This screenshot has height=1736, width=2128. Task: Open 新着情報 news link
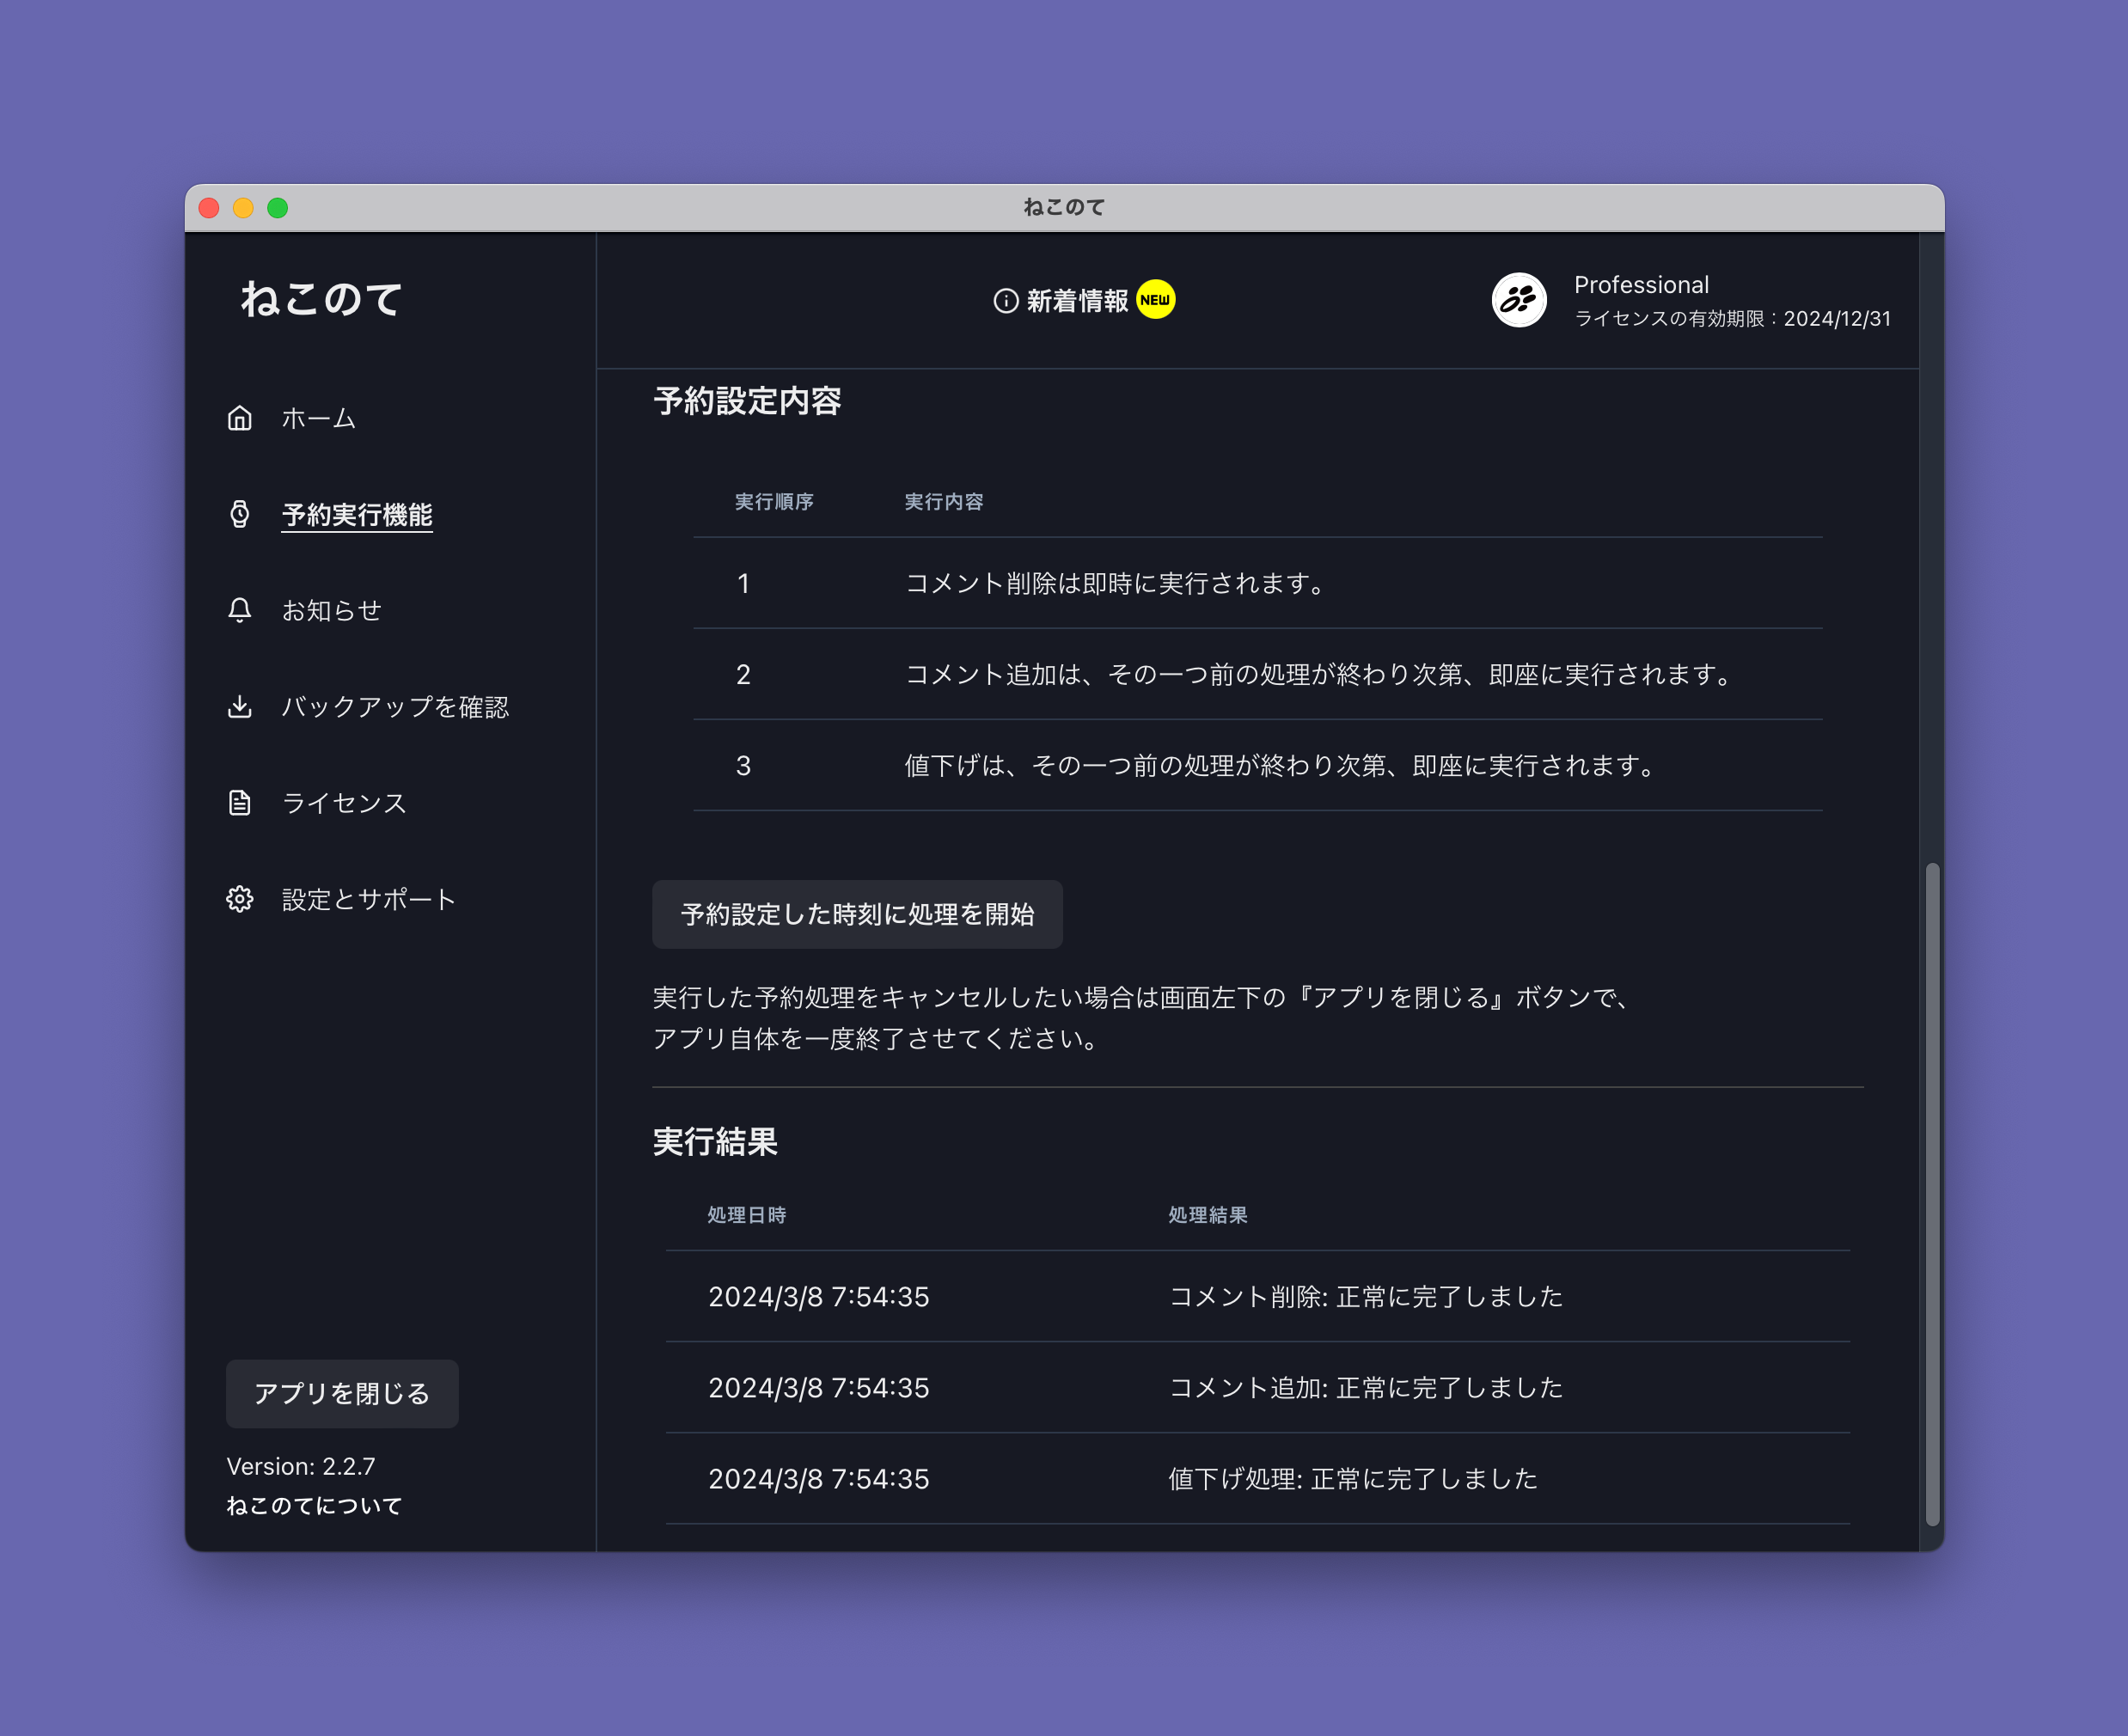1077,300
